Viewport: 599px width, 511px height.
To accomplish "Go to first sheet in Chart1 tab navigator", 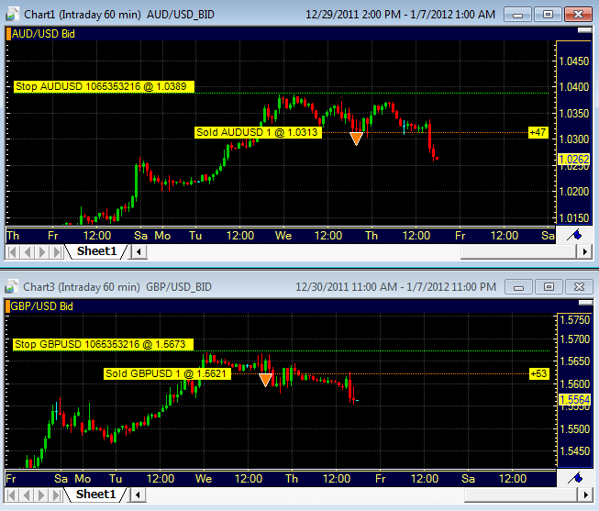I will pos(12,252).
